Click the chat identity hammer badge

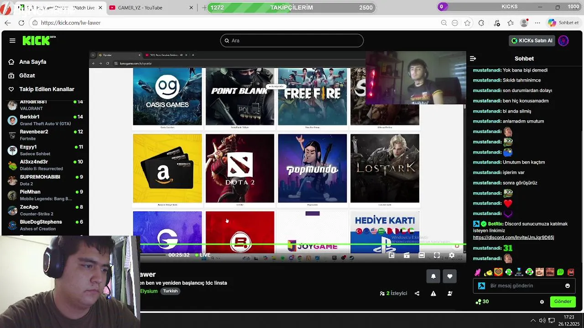tap(481, 286)
